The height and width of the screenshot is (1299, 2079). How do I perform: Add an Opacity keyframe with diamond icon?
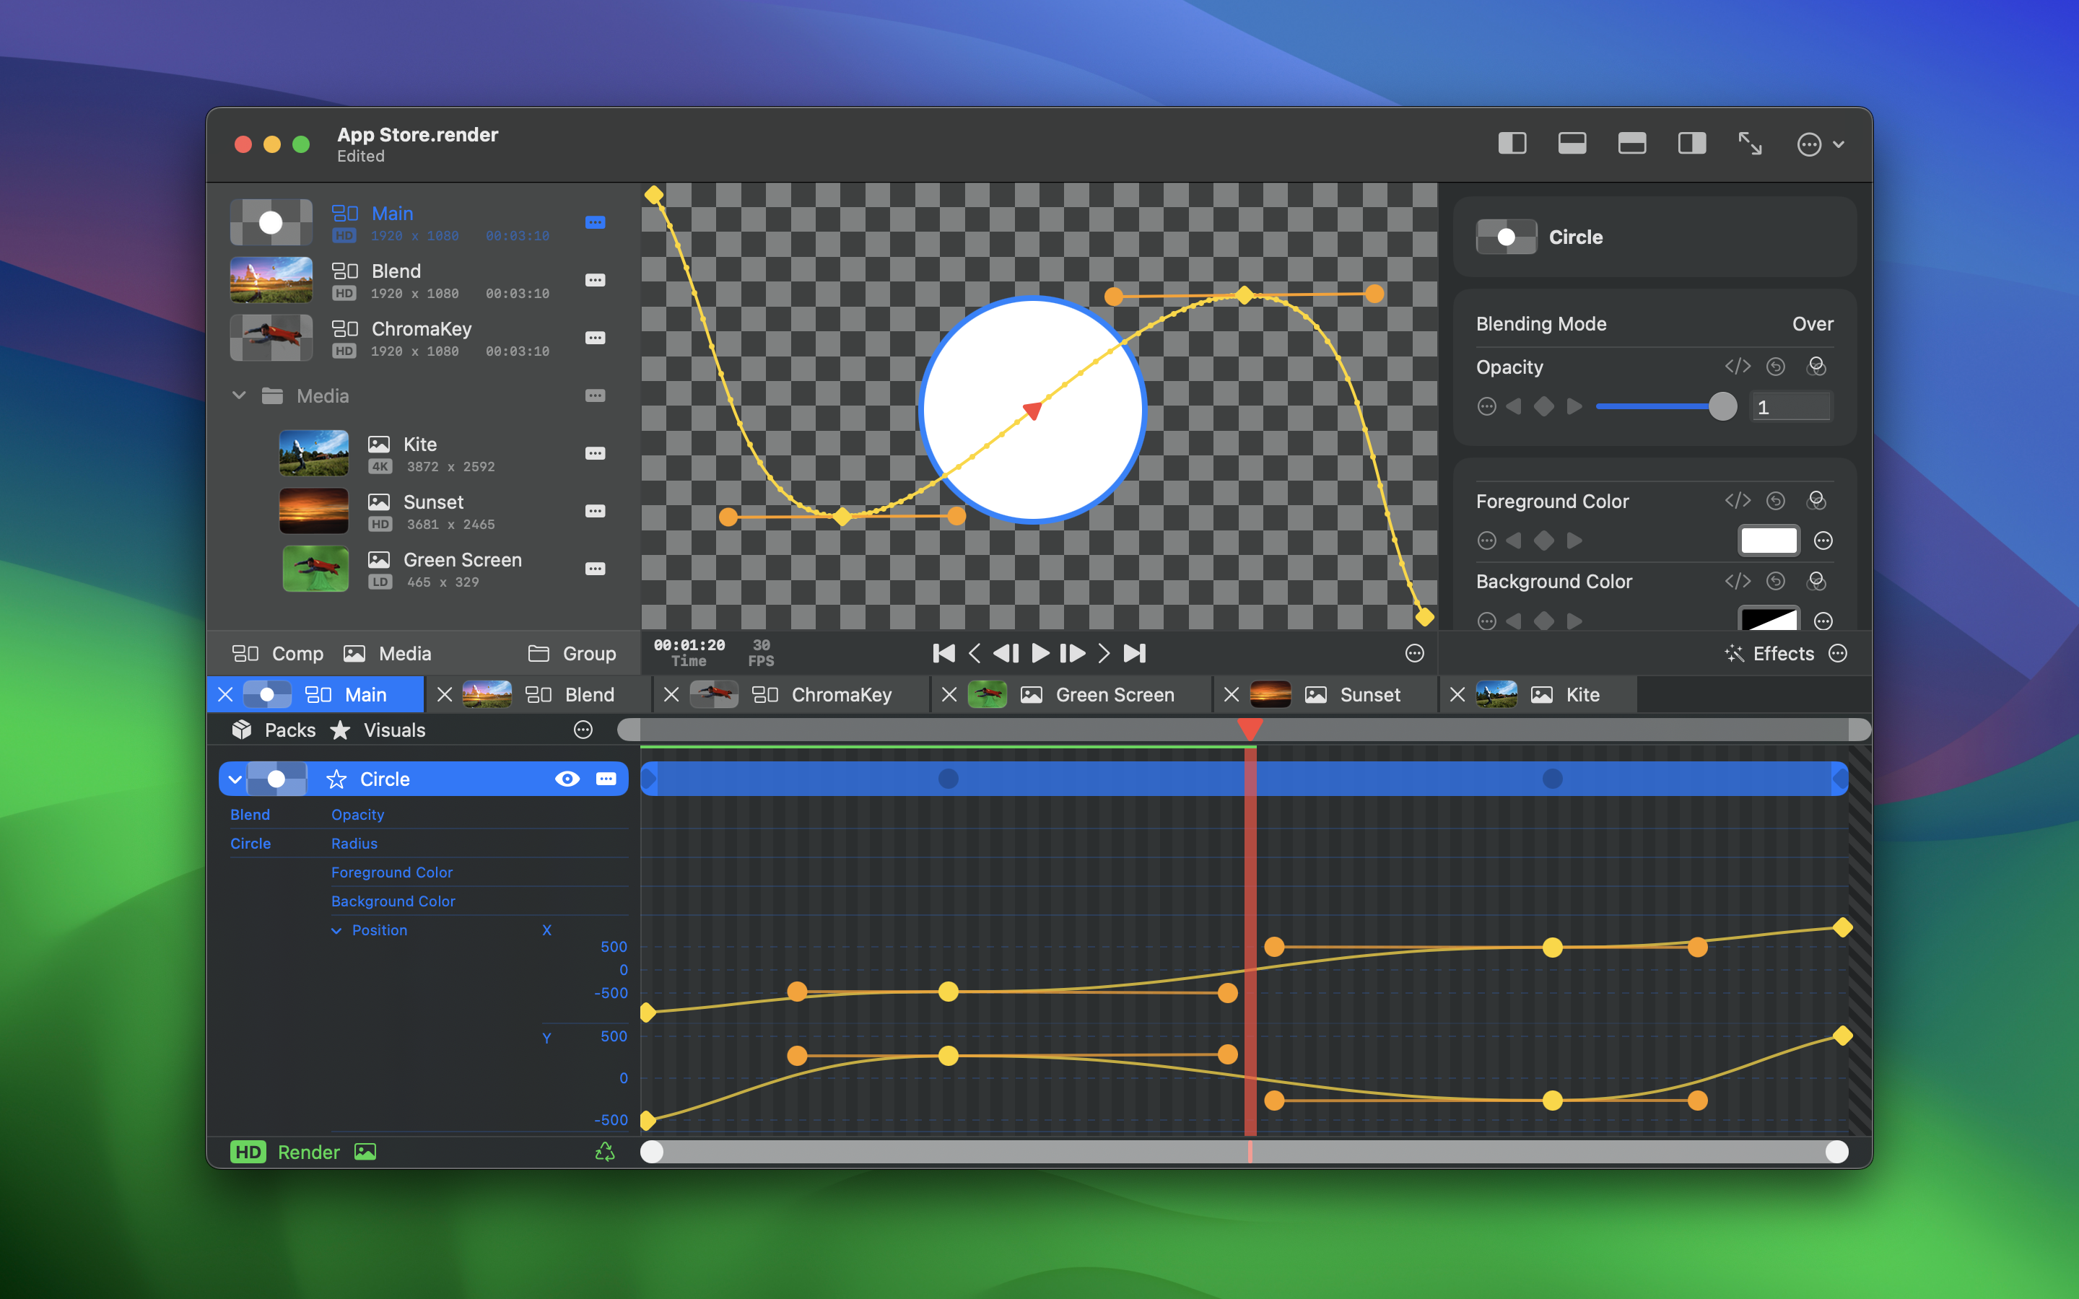pos(1543,406)
